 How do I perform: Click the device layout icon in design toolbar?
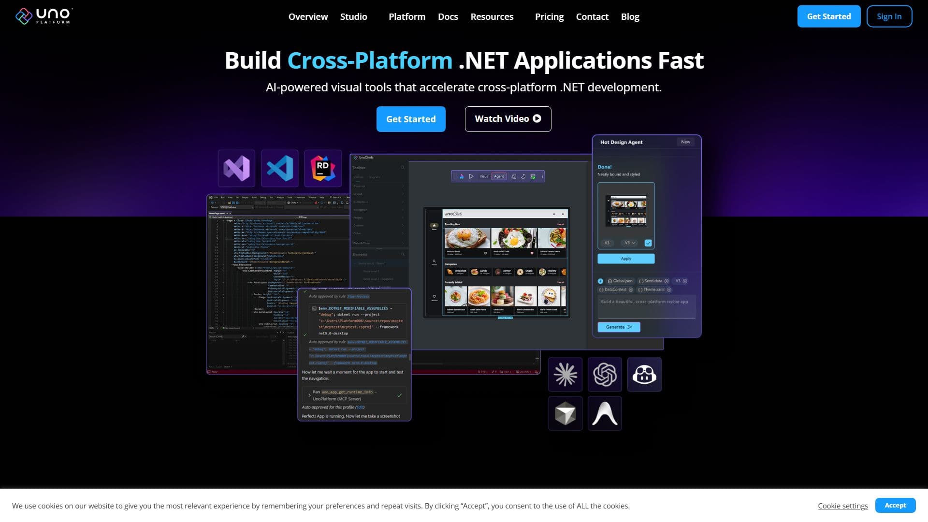(x=514, y=176)
